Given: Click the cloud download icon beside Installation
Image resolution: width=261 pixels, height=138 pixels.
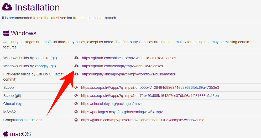Looking at the screenshot, I should [7, 7].
